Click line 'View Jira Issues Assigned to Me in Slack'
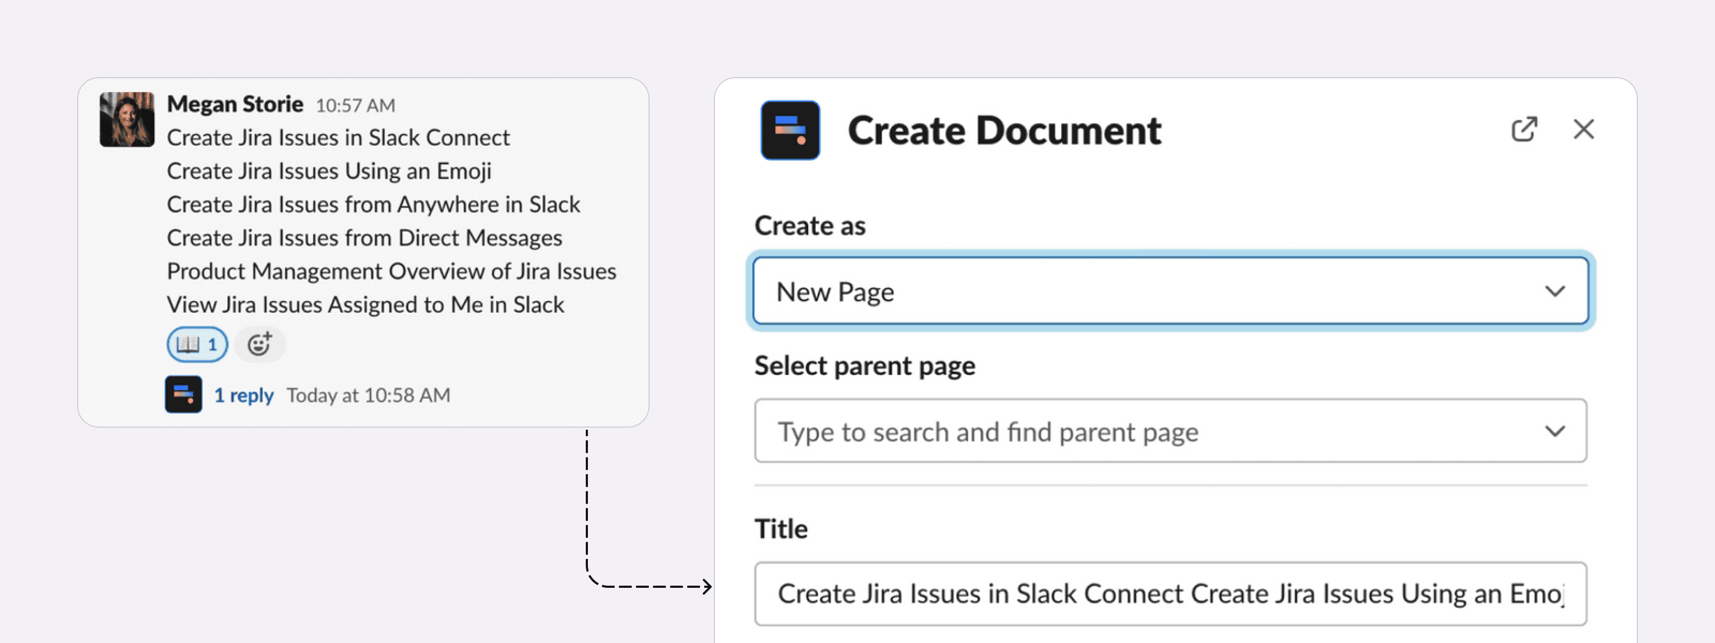This screenshot has height=643, width=1715. coord(366,304)
